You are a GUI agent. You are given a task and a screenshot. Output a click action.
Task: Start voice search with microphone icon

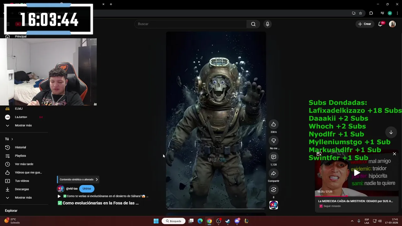click(268, 24)
